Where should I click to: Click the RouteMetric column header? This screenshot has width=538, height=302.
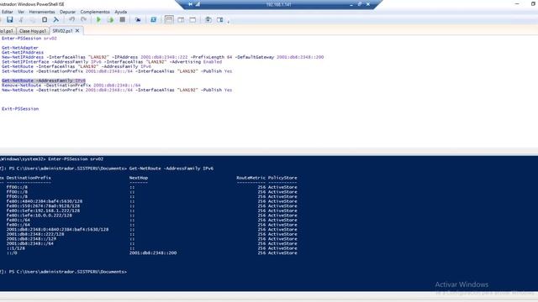pos(251,178)
